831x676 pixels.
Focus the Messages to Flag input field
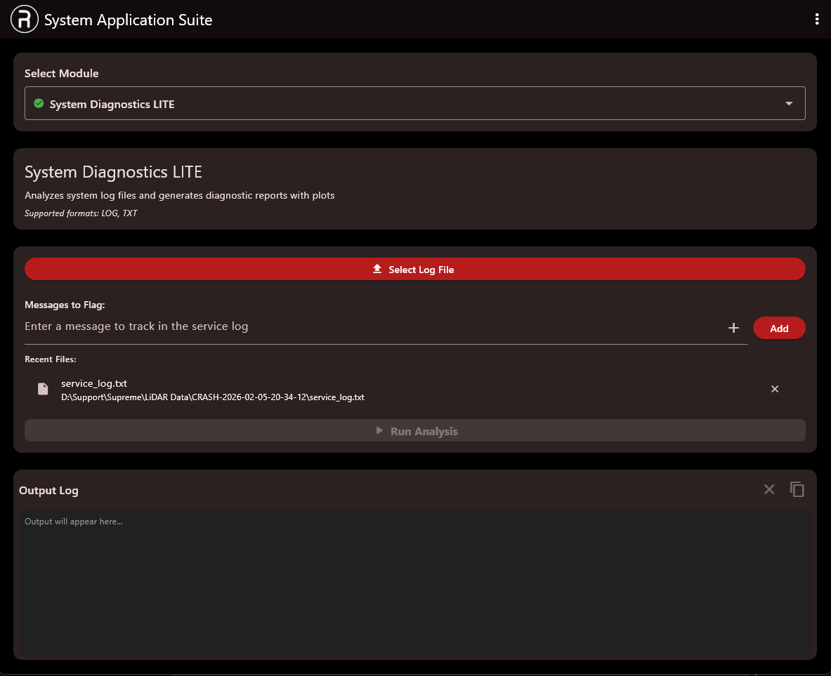point(372,326)
